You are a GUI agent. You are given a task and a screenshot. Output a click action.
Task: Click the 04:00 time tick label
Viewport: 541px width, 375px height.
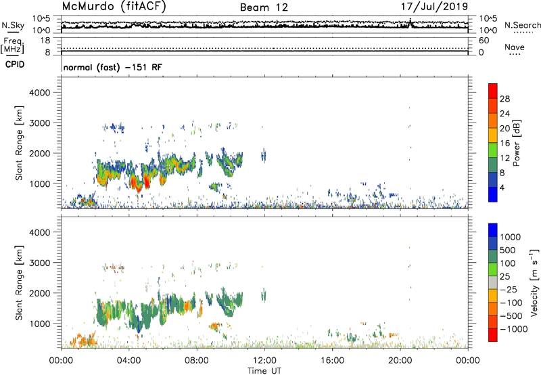pyautogui.click(x=129, y=361)
